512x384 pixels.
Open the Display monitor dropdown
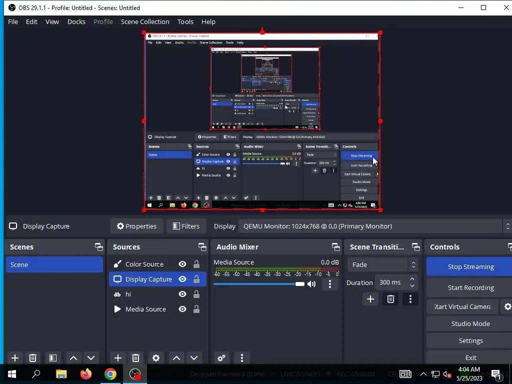[375, 226]
